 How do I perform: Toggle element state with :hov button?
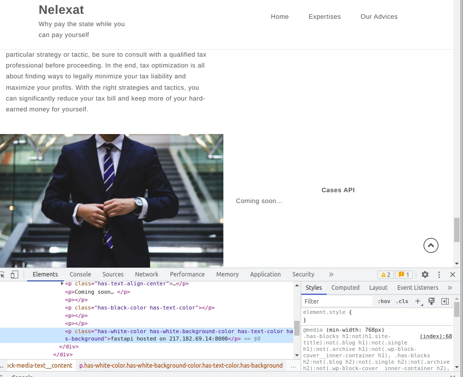pos(384,301)
